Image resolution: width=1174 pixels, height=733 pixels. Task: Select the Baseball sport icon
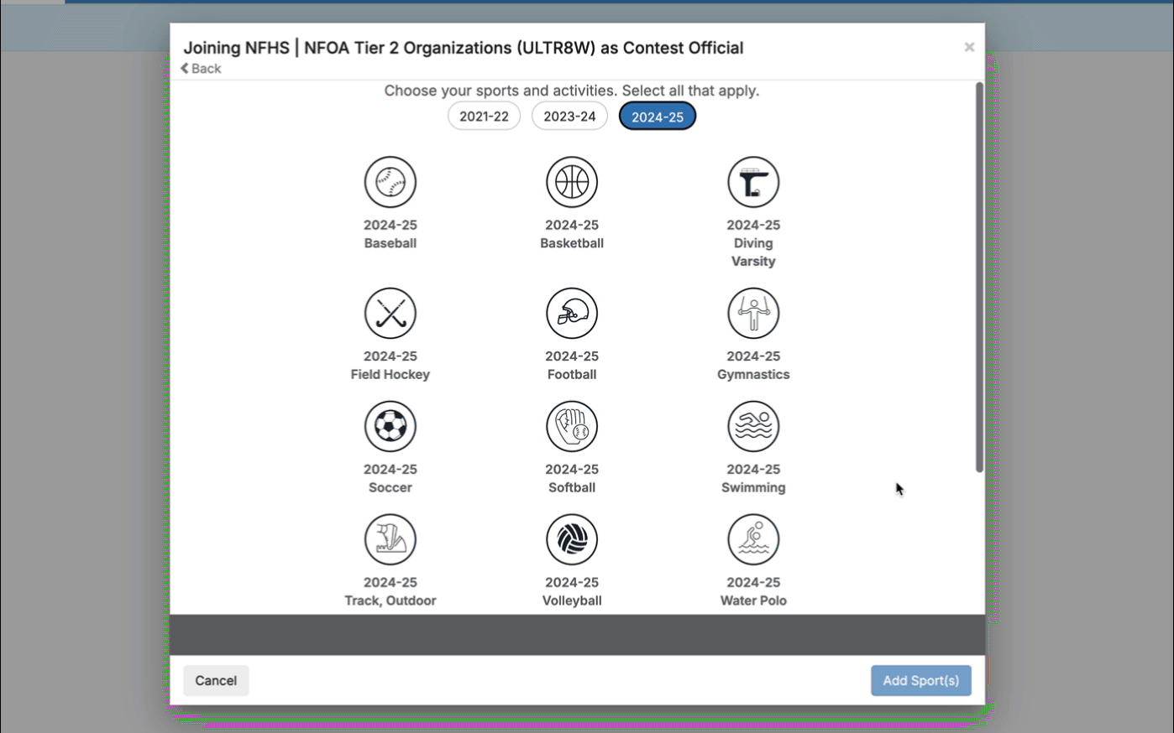click(x=390, y=182)
